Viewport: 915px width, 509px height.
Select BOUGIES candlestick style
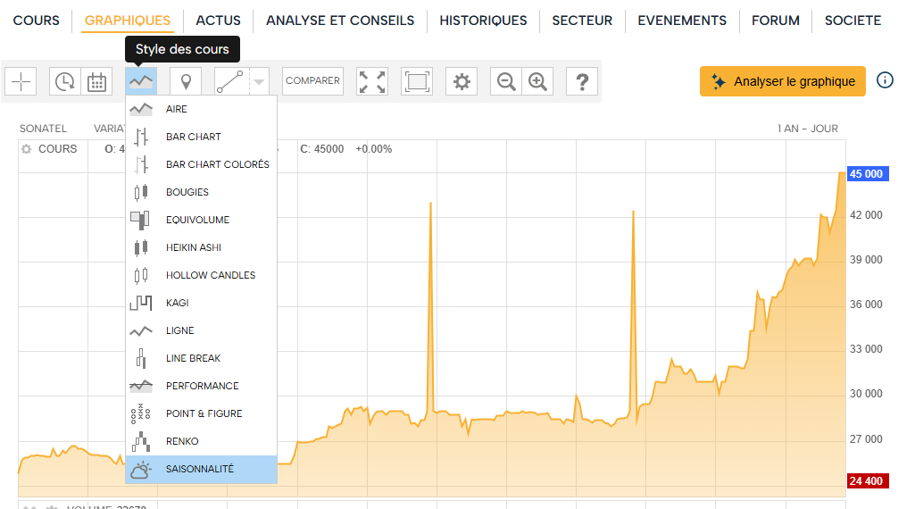click(x=202, y=192)
